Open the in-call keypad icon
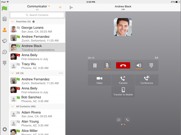Screen dimensions: 181x135 click(151, 65)
